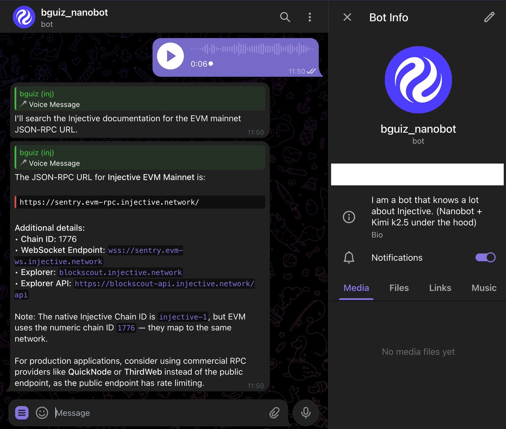Click the ThirdWeb bold text
506x429 pixels.
143,372
